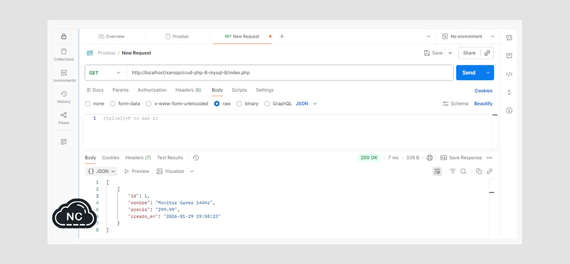This screenshot has height=264, width=570.
Task: Select the GraphQL body radio option
Action: coord(267,104)
